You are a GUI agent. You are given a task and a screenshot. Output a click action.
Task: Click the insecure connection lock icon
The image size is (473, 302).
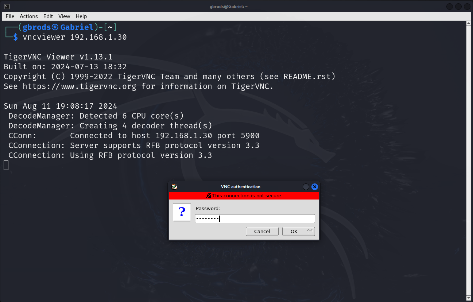[x=209, y=196]
